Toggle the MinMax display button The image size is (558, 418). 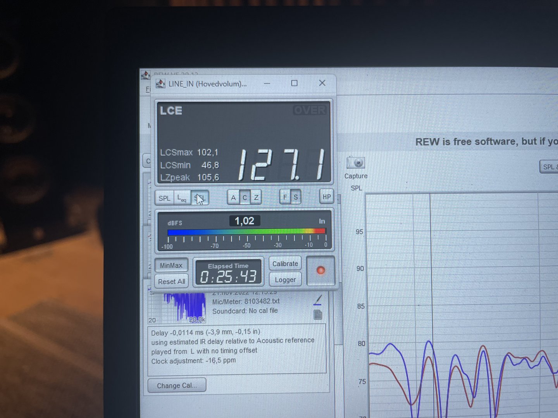point(171,266)
